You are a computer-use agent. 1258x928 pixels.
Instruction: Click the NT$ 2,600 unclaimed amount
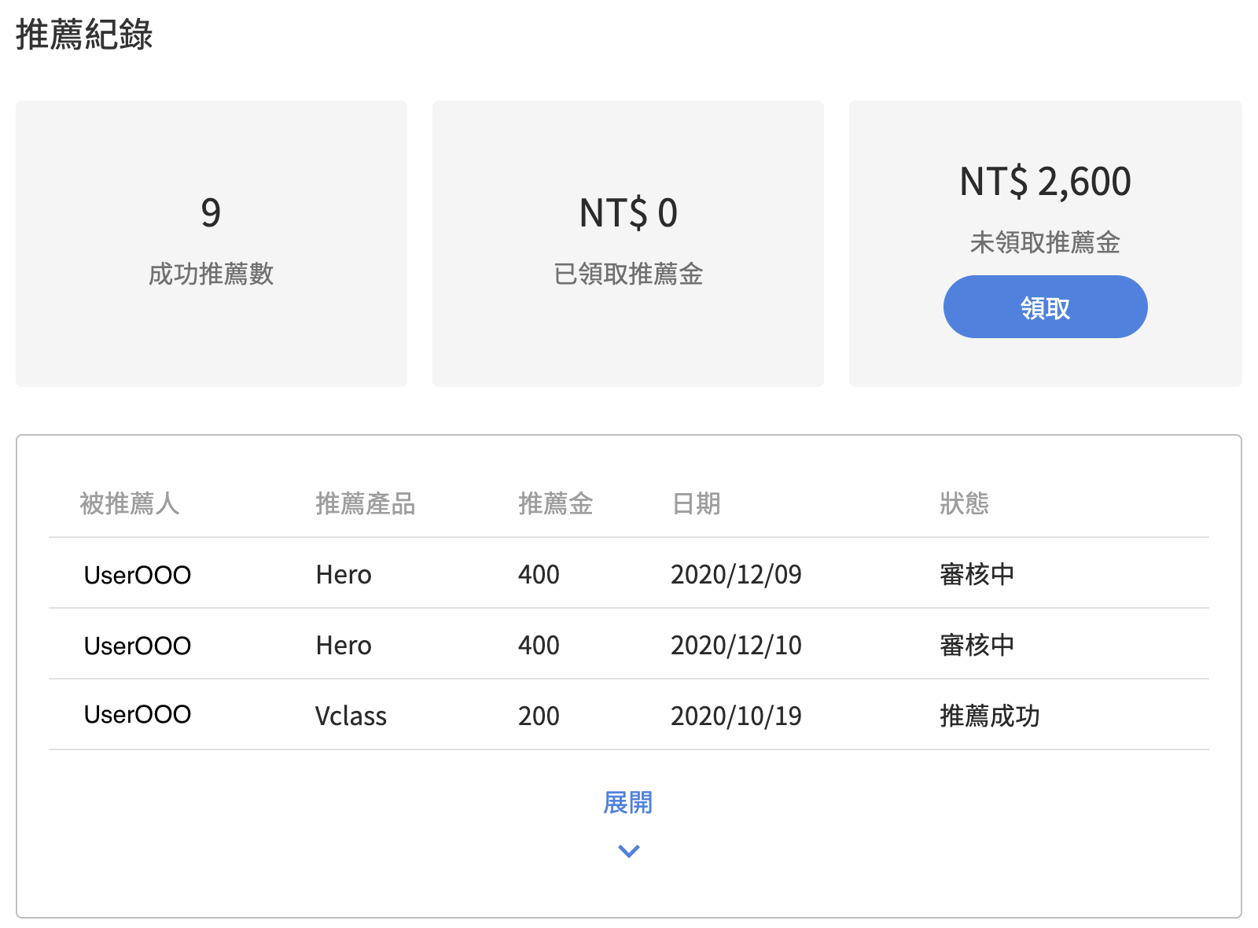tap(1045, 182)
